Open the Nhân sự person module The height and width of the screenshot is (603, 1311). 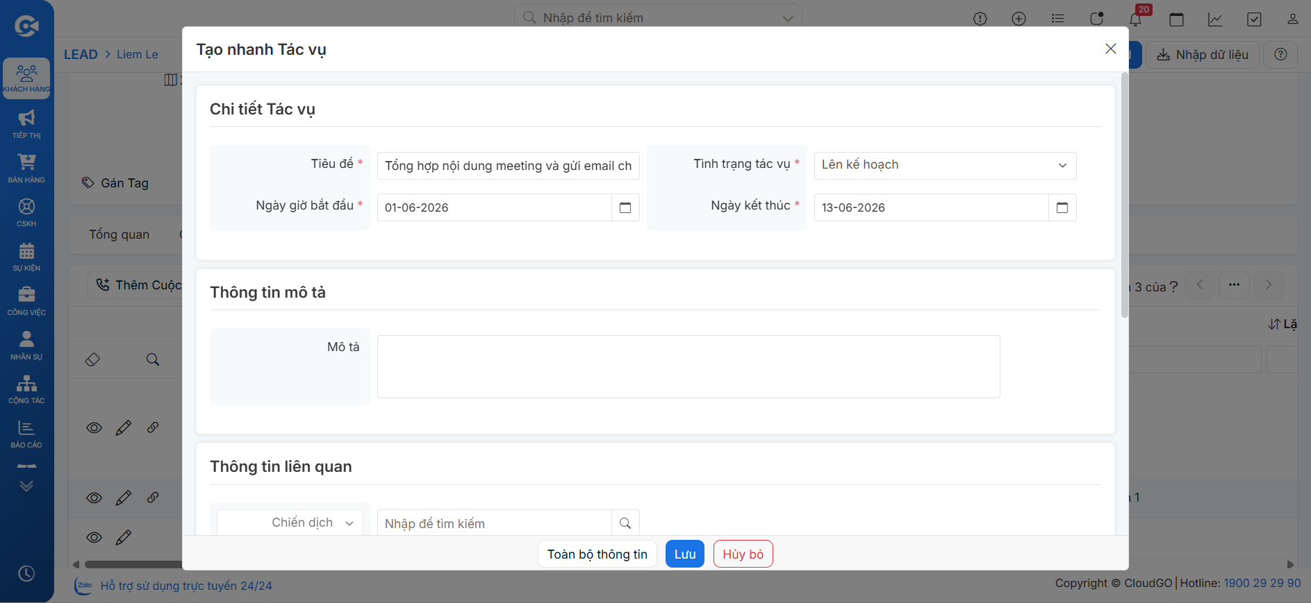pyautogui.click(x=26, y=345)
